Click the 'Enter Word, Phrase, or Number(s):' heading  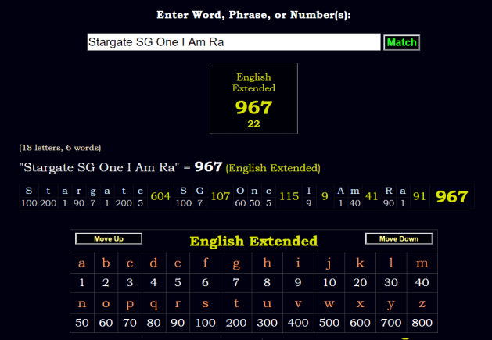pyautogui.click(x=253, y=15)
